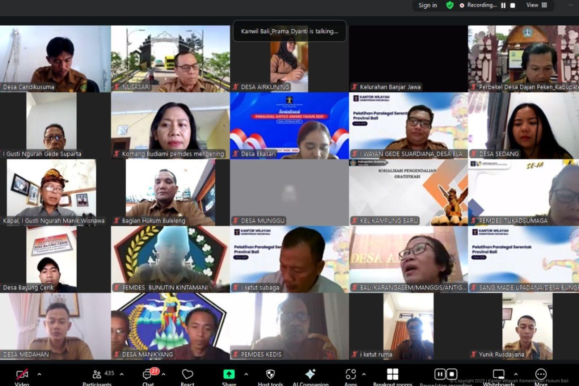Launch AI Companion sparkle icon
Image resolution: width=579 pixels, height=386 pixels.
pos(310,375)
